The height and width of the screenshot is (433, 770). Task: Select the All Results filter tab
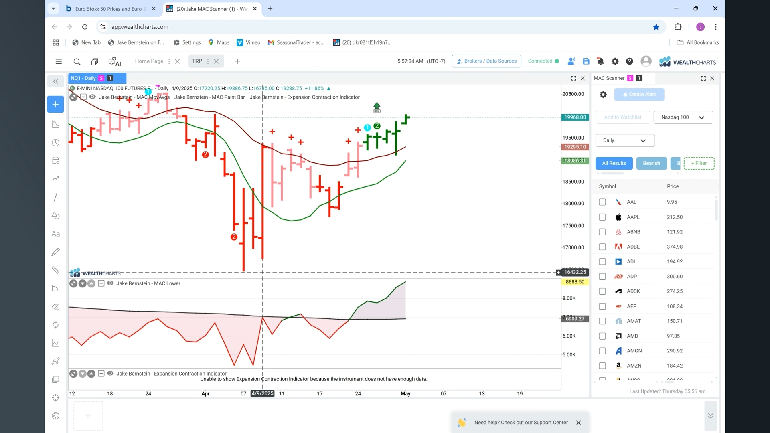(614, 163)
